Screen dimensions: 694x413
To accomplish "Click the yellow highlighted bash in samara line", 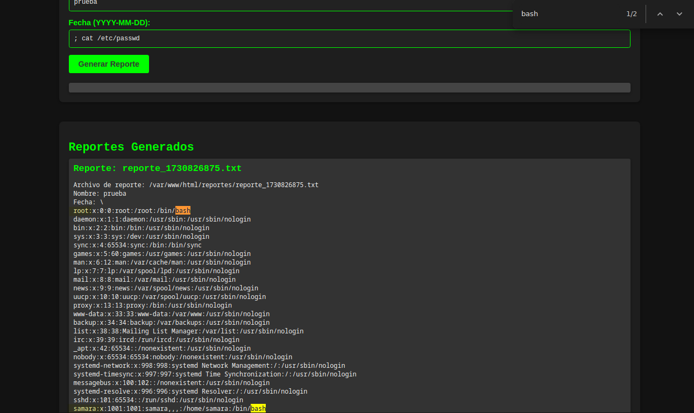I will pyautogui.click(x=258, y=409).
